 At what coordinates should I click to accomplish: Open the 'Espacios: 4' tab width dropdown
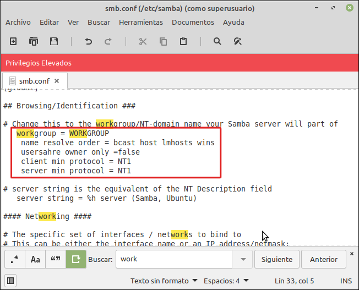[225, 281]
